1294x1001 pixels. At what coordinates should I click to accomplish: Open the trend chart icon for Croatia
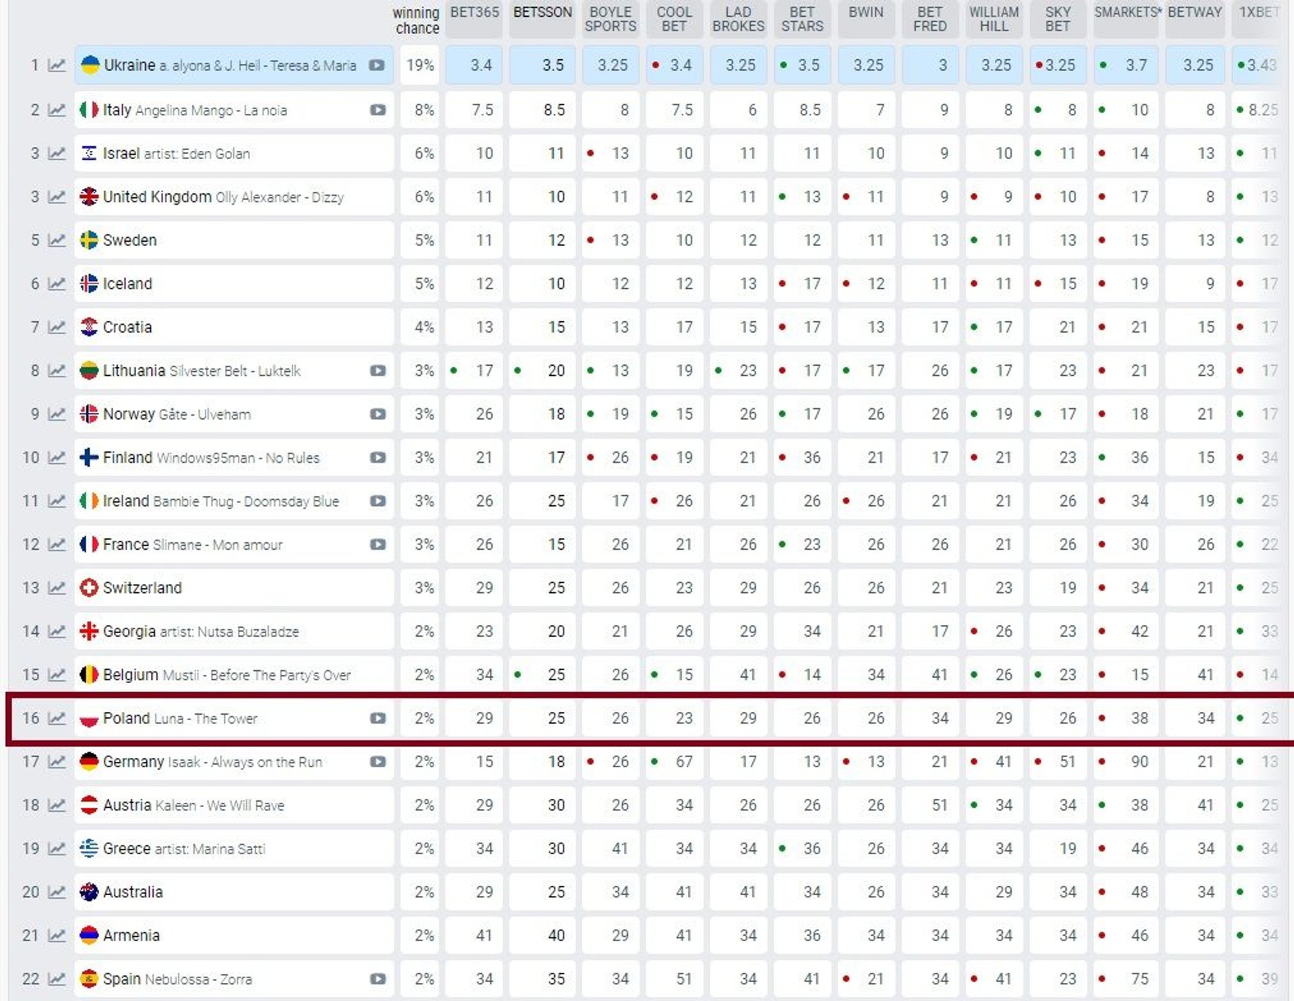(x=57, y=327)
